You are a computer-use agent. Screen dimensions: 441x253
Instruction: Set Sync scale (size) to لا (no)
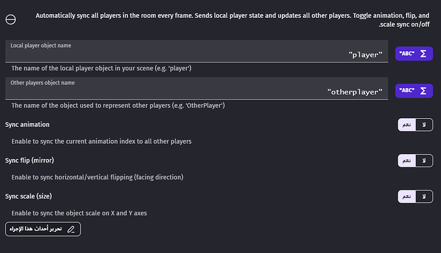[x=424, y=197]
